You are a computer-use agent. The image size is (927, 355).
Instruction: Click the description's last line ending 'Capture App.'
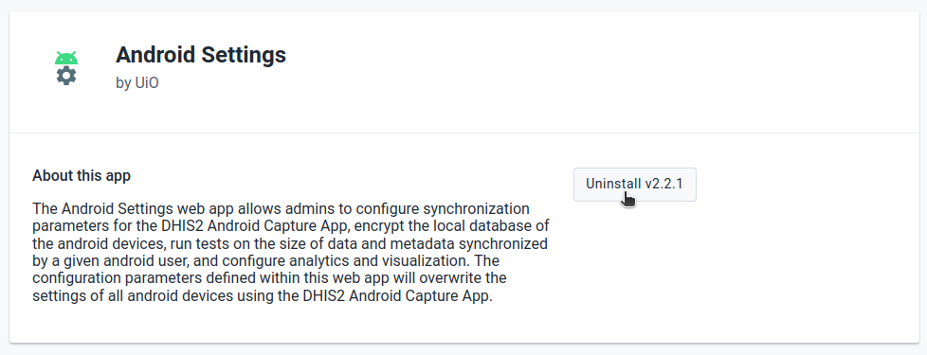click(x=263, y=296)
